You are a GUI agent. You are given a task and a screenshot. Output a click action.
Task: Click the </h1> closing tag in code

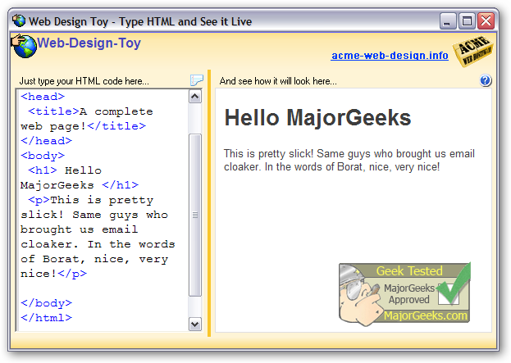click(x=121, y=185)
